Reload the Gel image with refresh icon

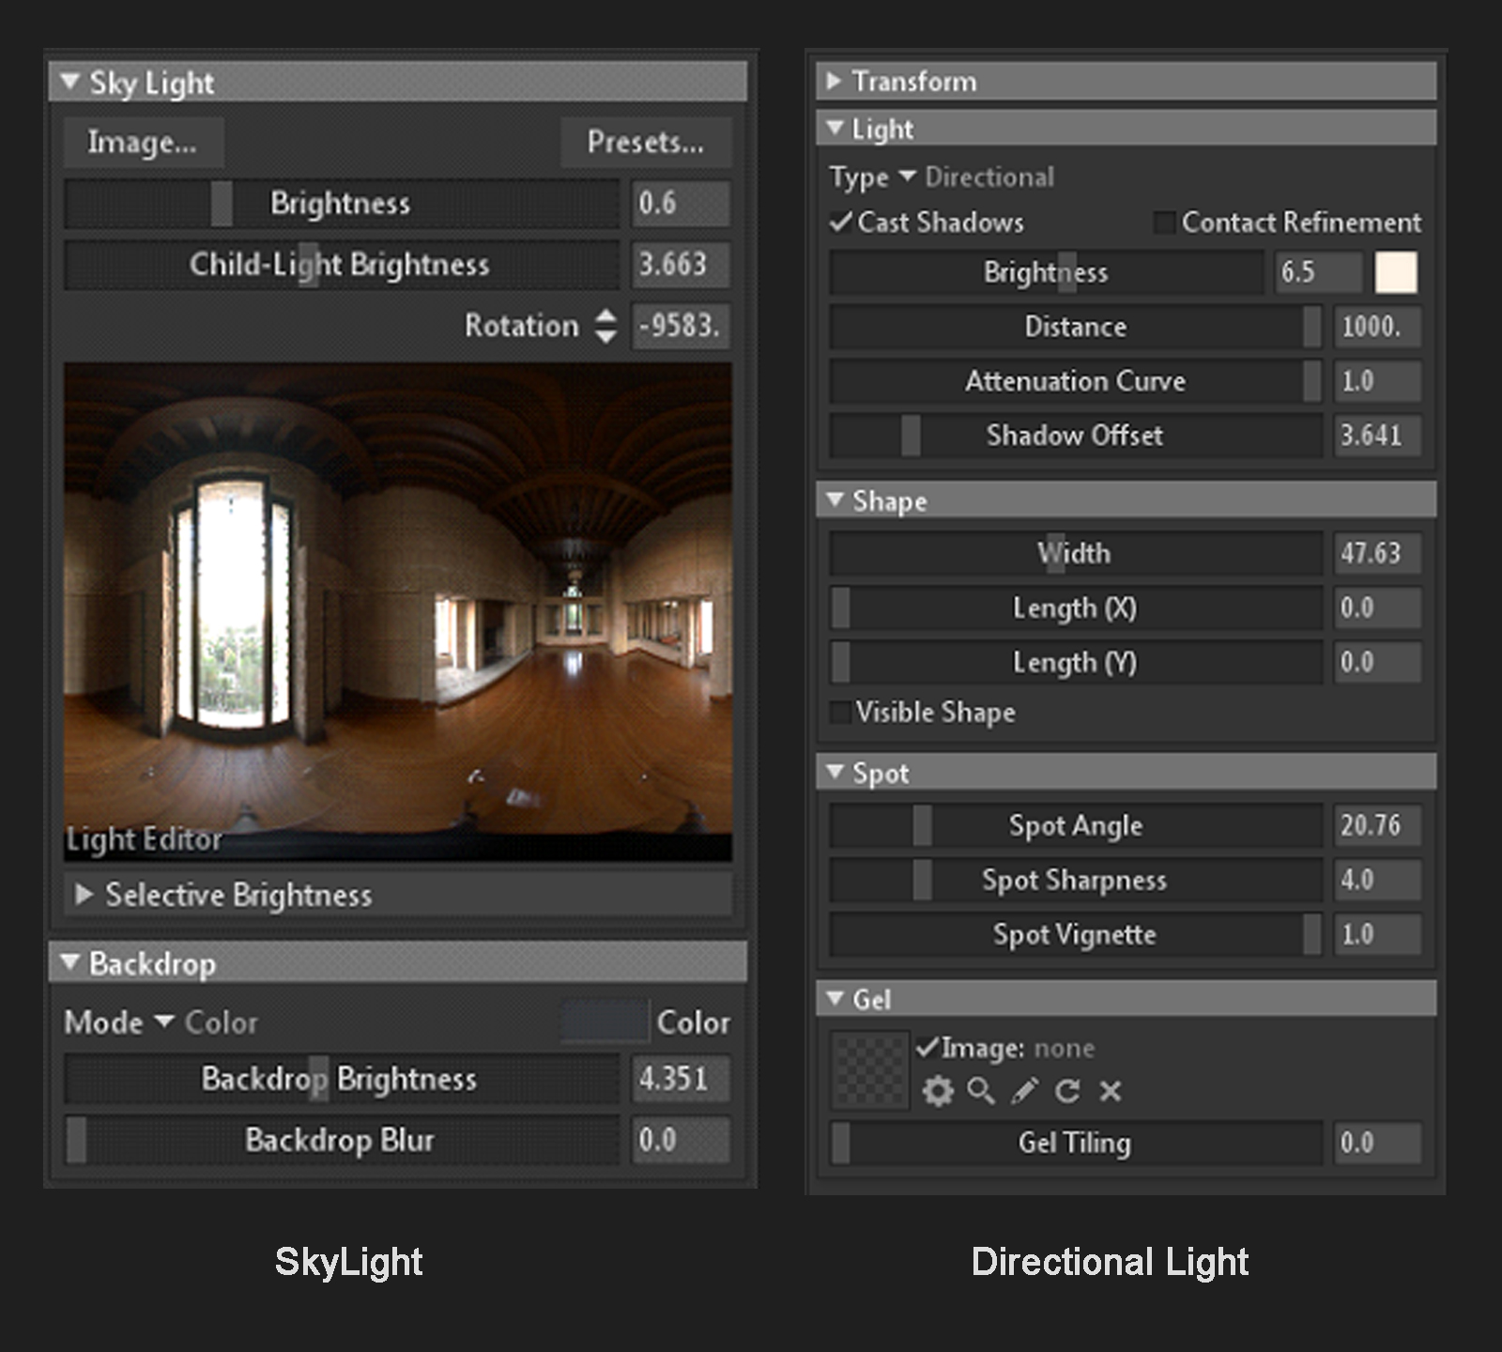click(x=1067, y=1091)
